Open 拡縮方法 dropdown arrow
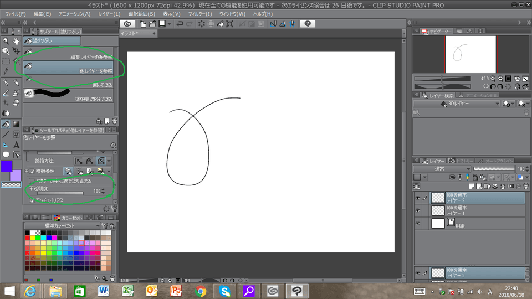The width and height of the screenshot is (532, 299). point(109,161)
